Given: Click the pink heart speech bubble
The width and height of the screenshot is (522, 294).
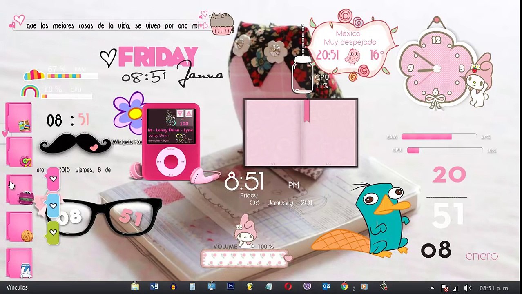Looking at the screenshot, I should pos(53,179).
